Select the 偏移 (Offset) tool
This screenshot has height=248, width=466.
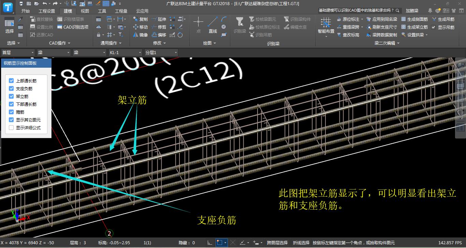point(159,35)
